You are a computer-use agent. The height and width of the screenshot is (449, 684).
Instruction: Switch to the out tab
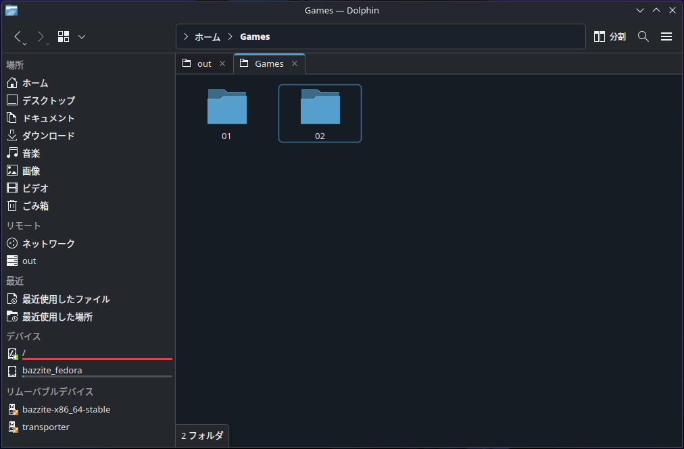click(x=202, y=63)
